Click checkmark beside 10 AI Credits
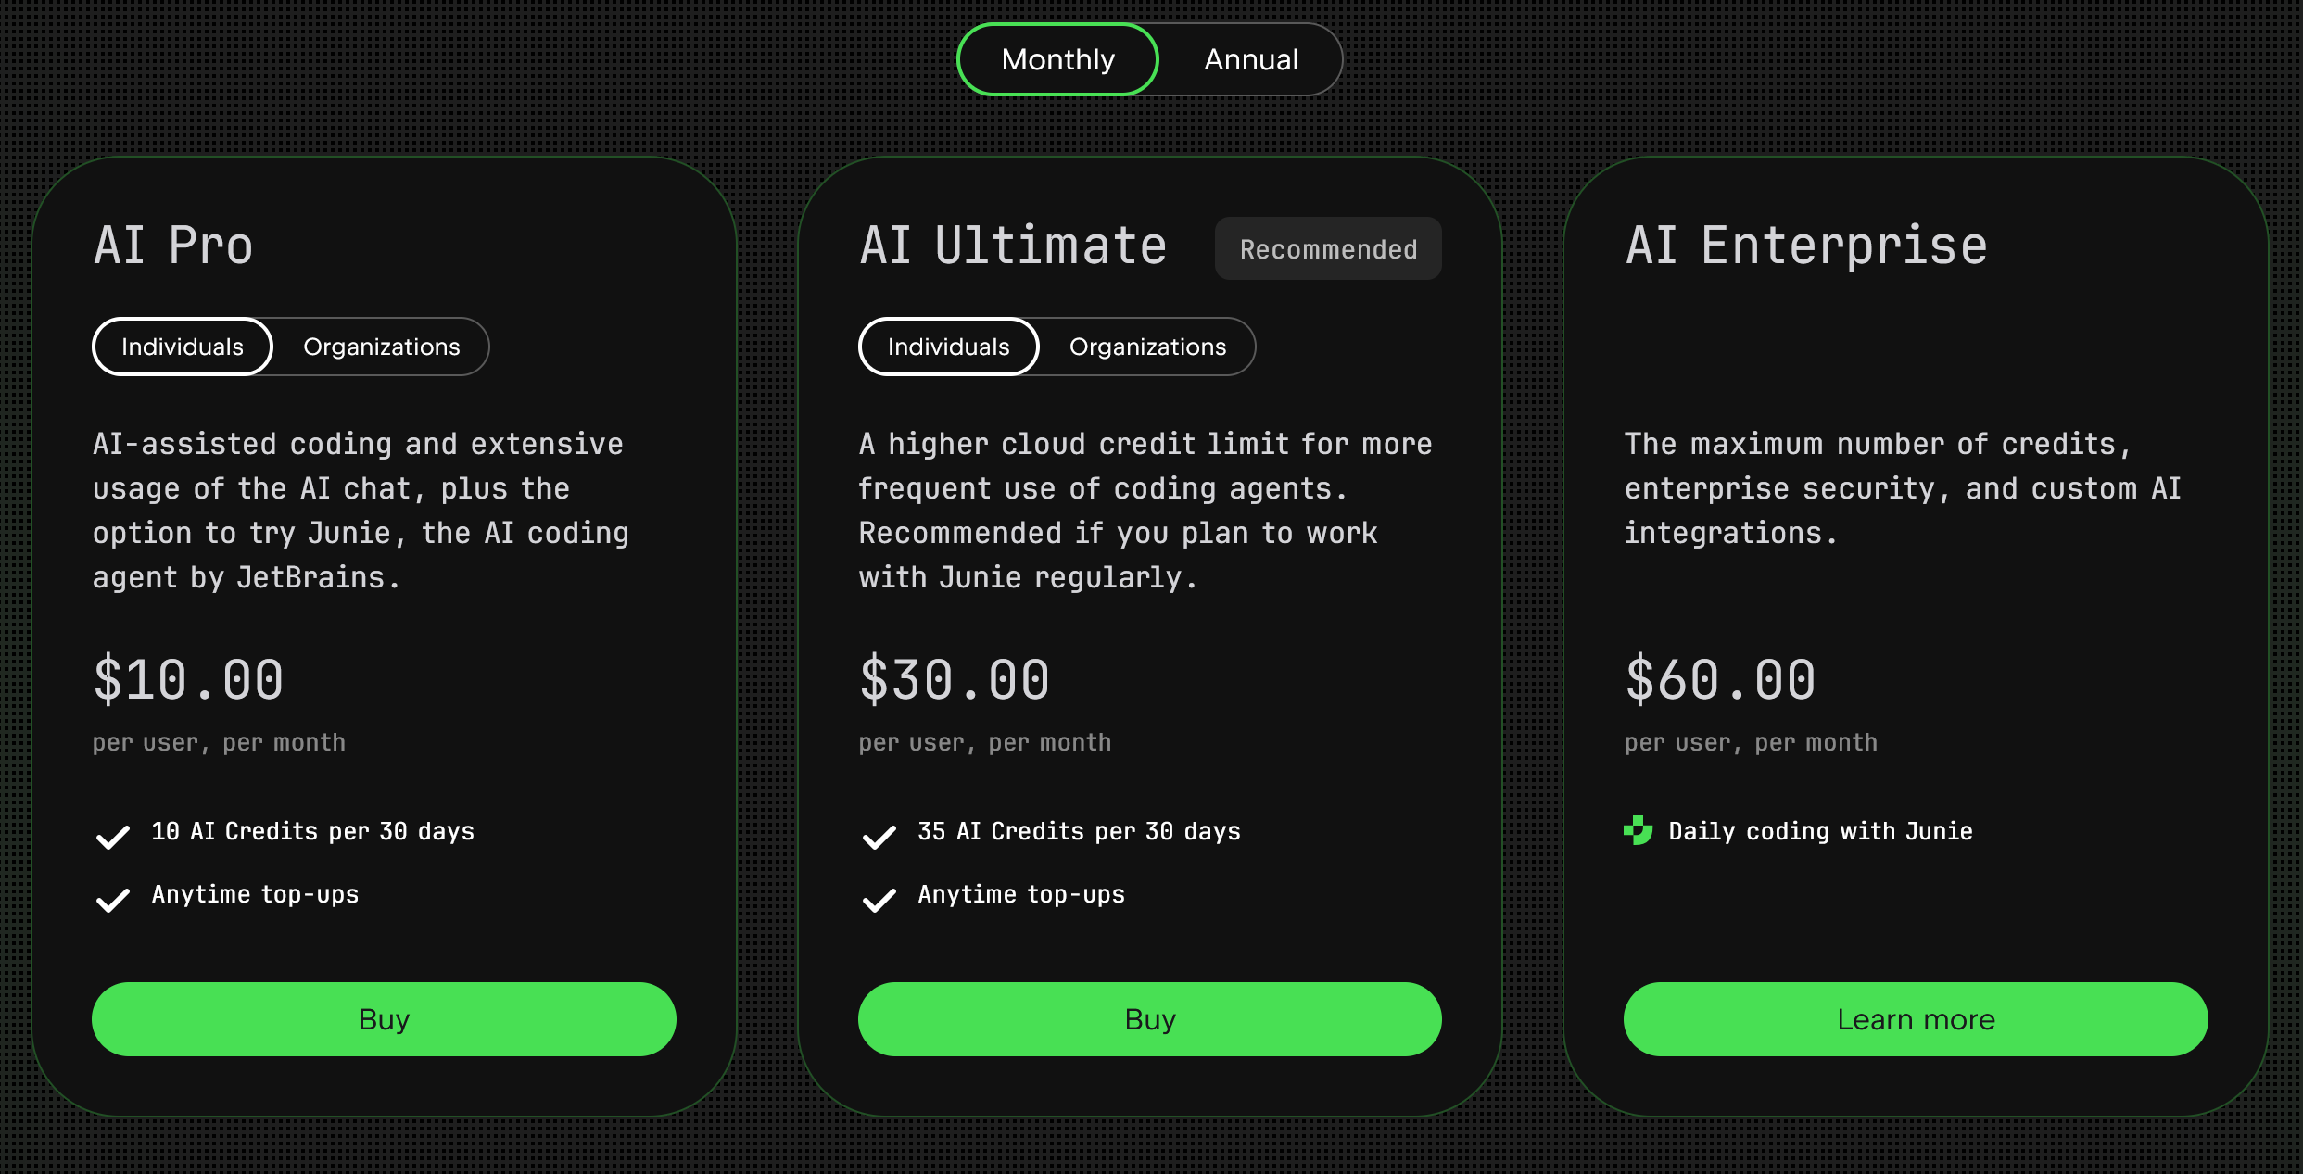This screenshot has width=2303, height=1174. [113, 837]
